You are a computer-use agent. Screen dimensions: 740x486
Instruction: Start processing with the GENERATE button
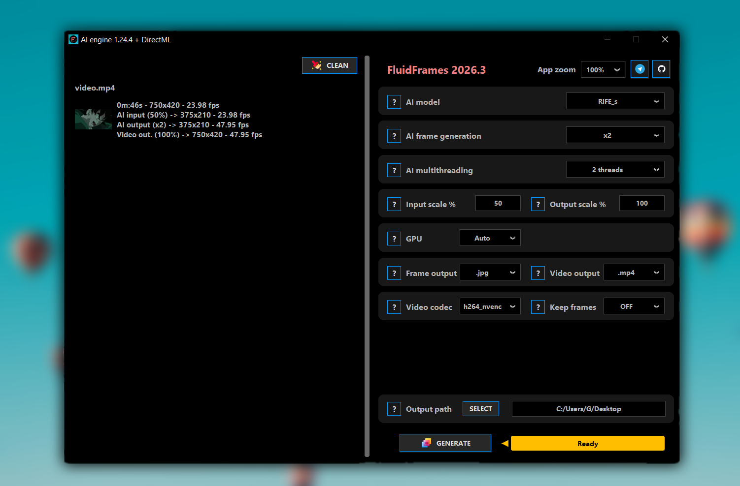click(x=445, y=443)
